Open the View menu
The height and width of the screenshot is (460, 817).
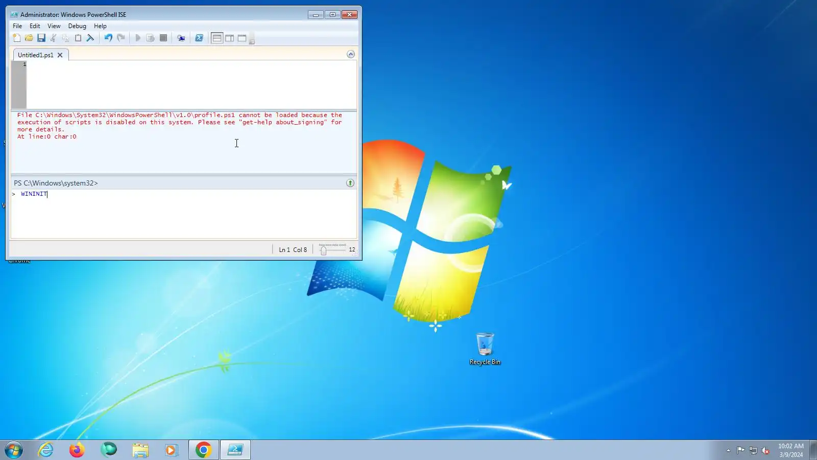[x=54, y=26]
